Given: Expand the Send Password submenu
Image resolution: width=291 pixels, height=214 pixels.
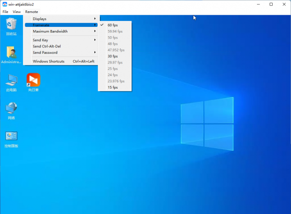Looking at the screenshot, I should tap(61, 52).
